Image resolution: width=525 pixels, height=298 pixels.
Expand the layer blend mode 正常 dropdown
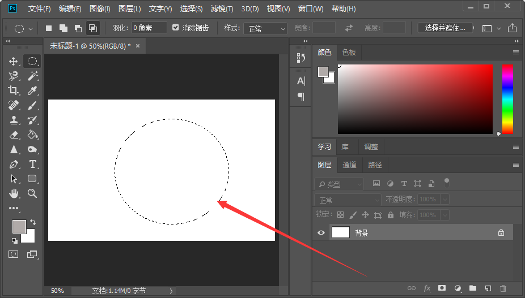[348, 200]
